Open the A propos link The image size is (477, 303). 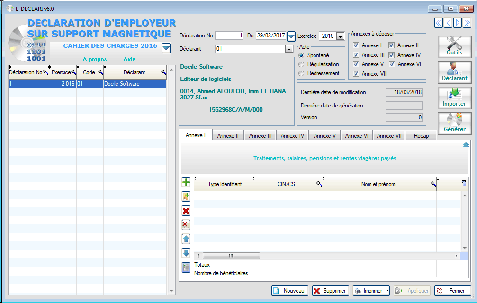[x=95, y=59]
